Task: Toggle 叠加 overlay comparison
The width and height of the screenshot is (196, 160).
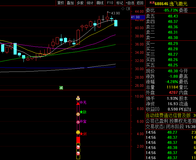Action: click(x=70, y=3)
